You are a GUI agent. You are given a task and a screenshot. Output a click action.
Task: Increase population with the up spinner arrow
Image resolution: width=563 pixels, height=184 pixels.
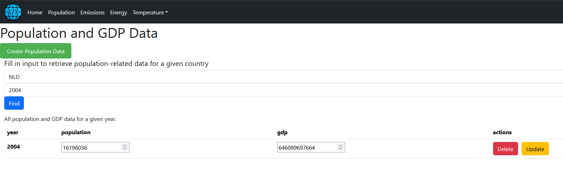[125, 146]
